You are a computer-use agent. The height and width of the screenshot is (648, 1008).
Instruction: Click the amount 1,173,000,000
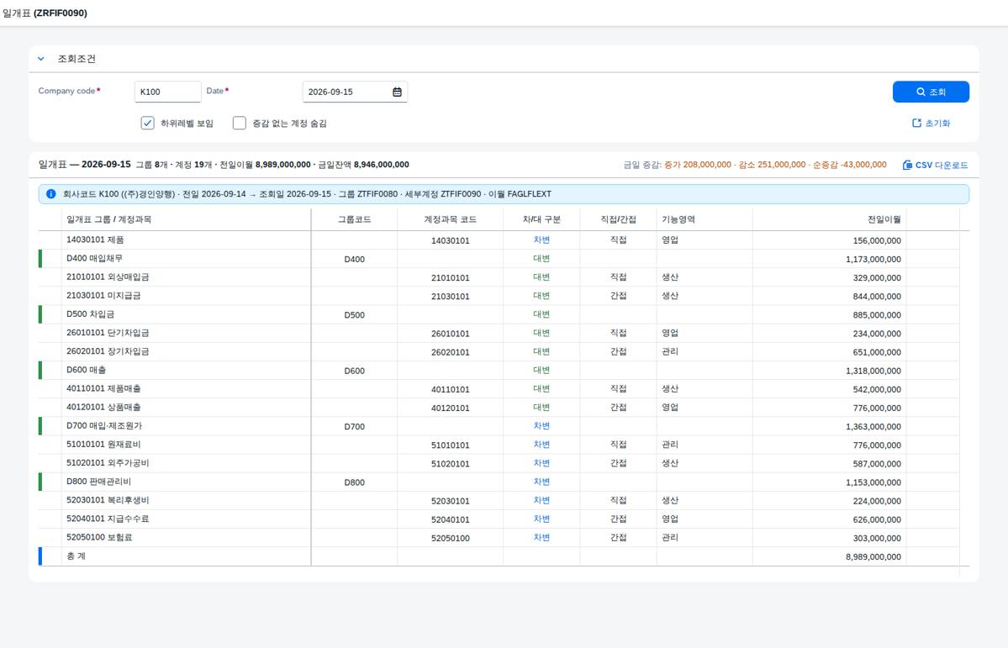(873, 260)
